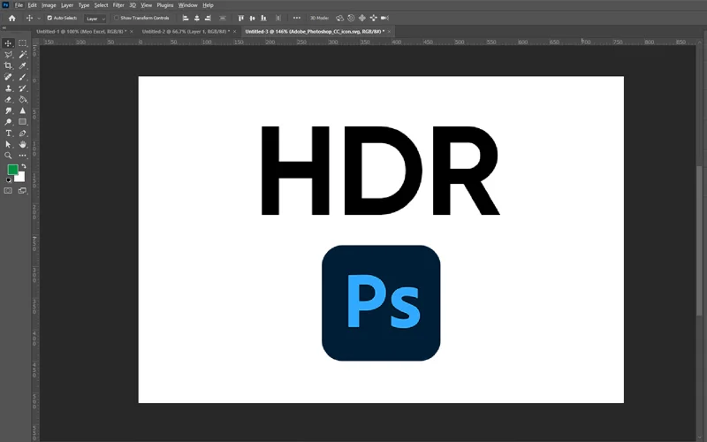This screenshot has height=442, width=707.
Task: Close the Untitled-3 document tab
Action: tap(389, 32)
